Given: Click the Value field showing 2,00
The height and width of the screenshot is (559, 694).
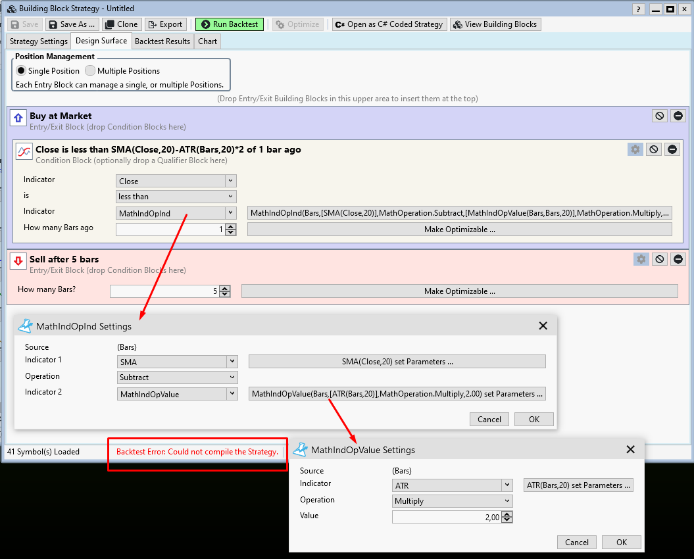Looking at the screenshot, I should [447, 518].
